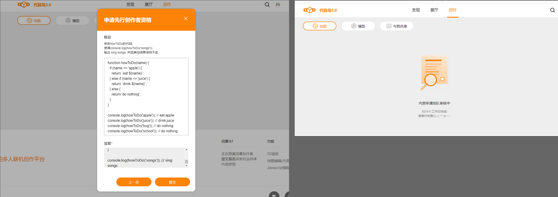
Task: Click search magnifier icon in right window
Action: [x=552, y=10]
